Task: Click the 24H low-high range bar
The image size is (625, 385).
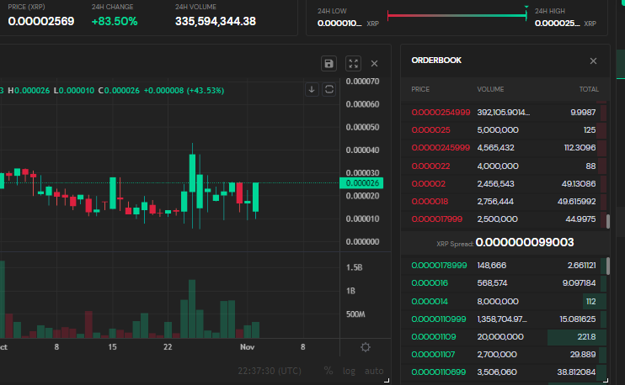Action: point(457,15)
